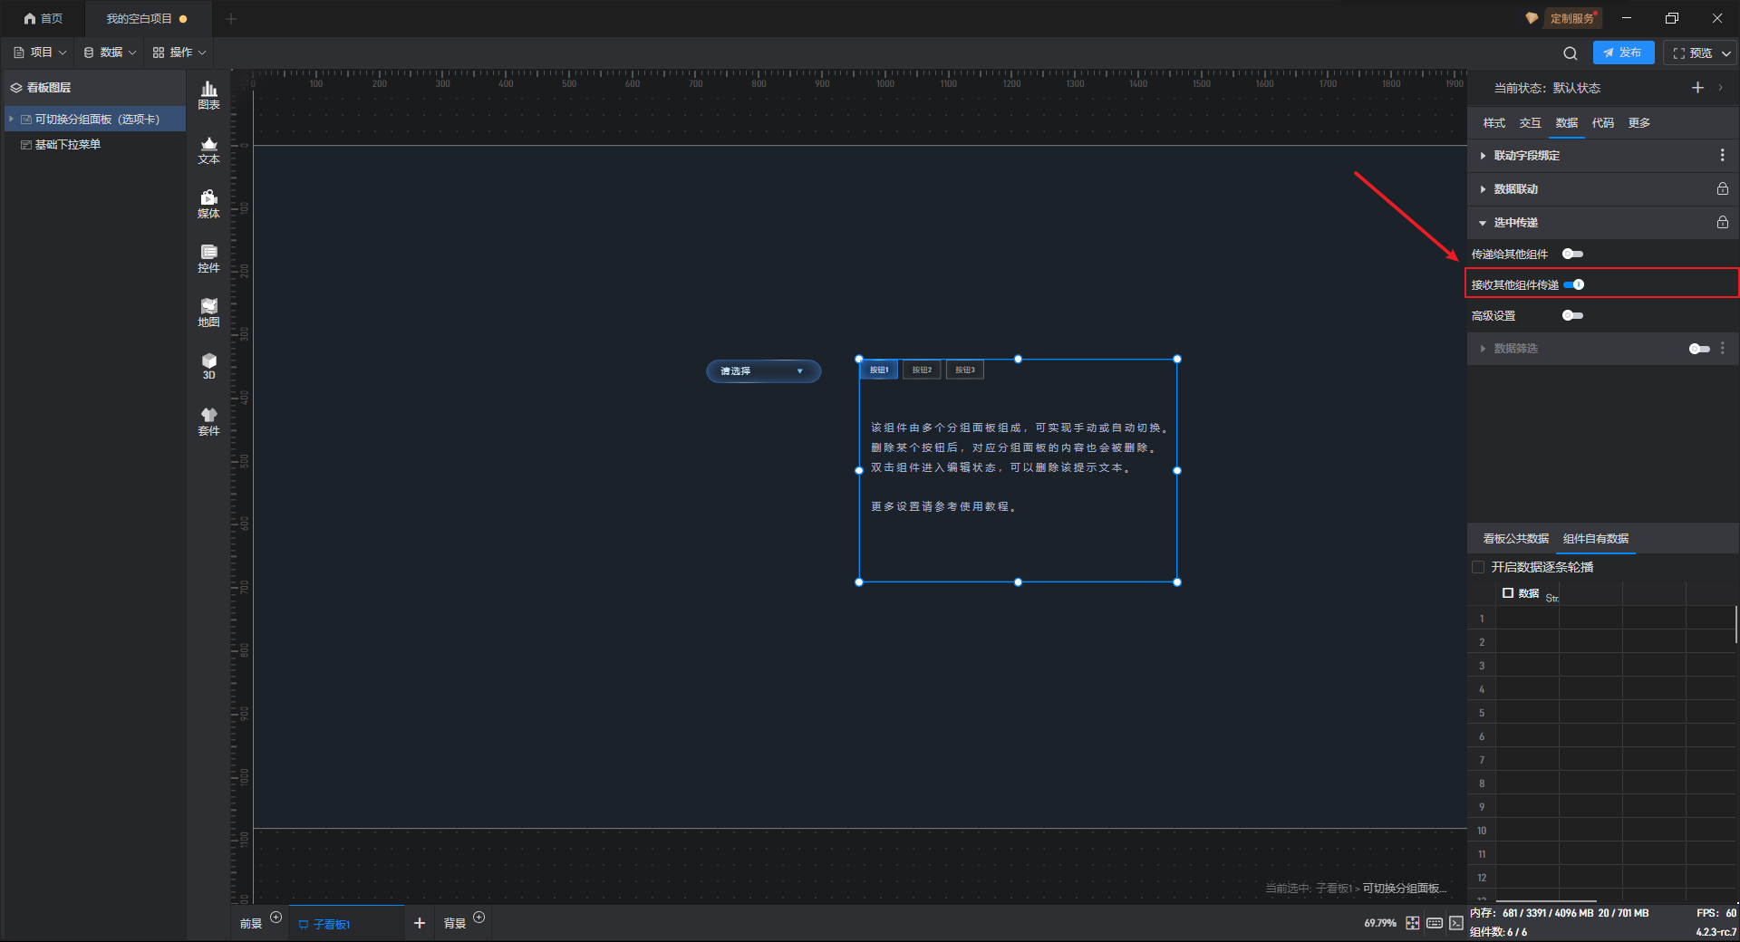Select the 基础下拉菜单 layer
Viewport: 1740px width, 942px height.
click(x=68, y=145)
